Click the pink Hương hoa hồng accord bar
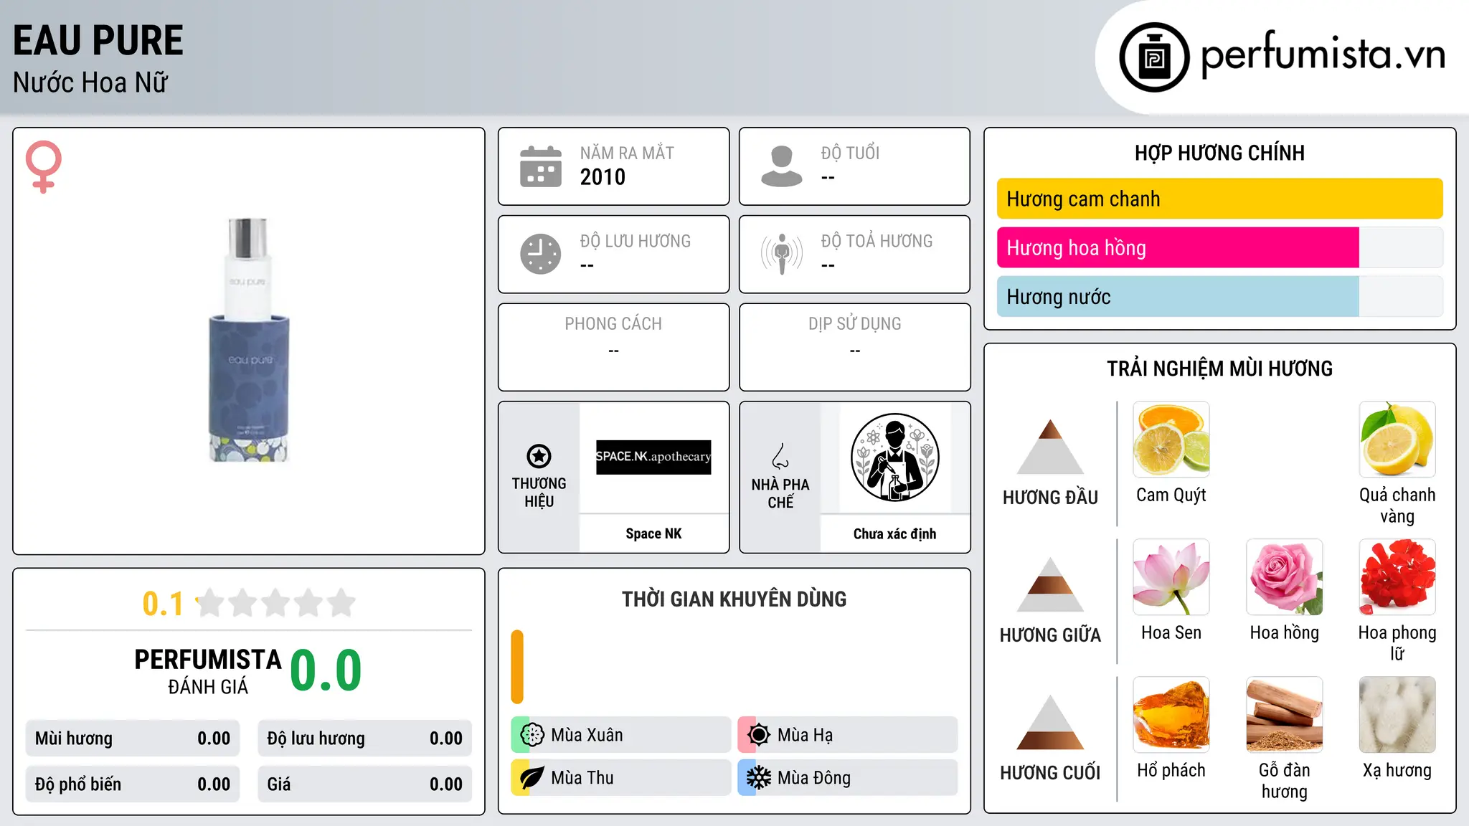The image size is (1469, 826). (1178, 247)
